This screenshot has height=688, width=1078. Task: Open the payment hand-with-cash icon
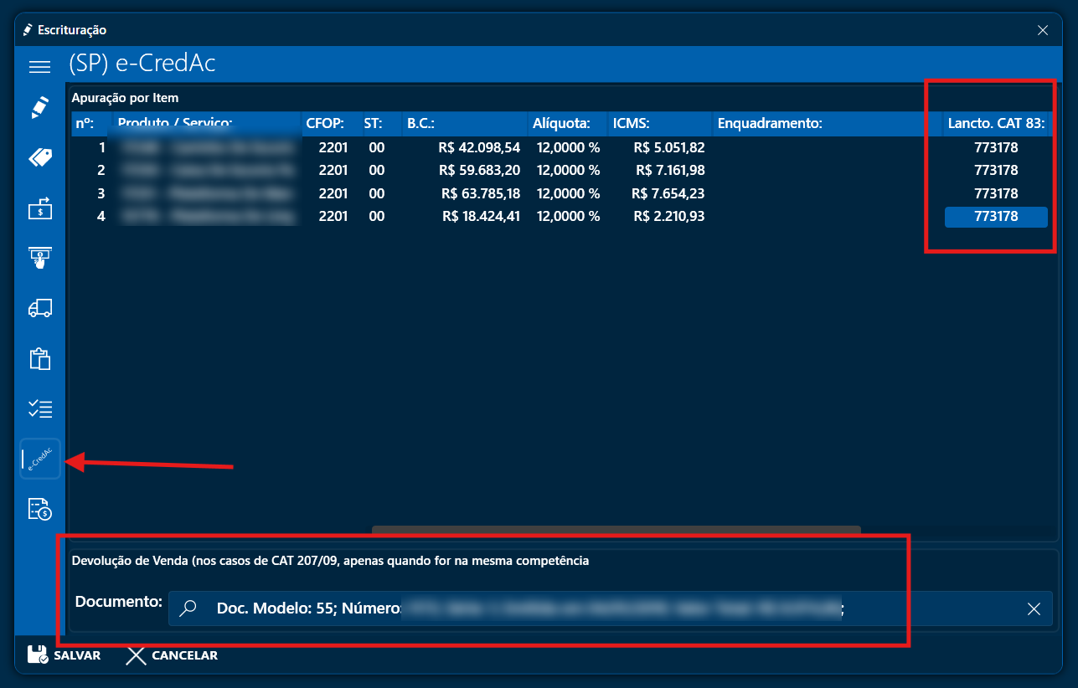click(x=40, y=258)
